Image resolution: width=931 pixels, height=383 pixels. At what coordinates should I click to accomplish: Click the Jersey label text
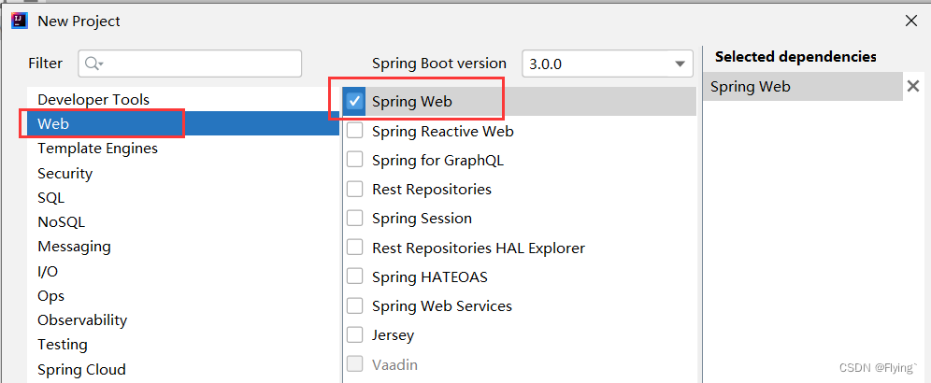(x=394, y=335)
